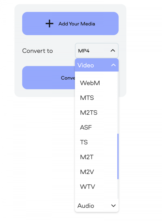Choose WTV from the dropdown list
Viewport: 162px width, 221px height.
pyautogui.click(x=87, y=187)
